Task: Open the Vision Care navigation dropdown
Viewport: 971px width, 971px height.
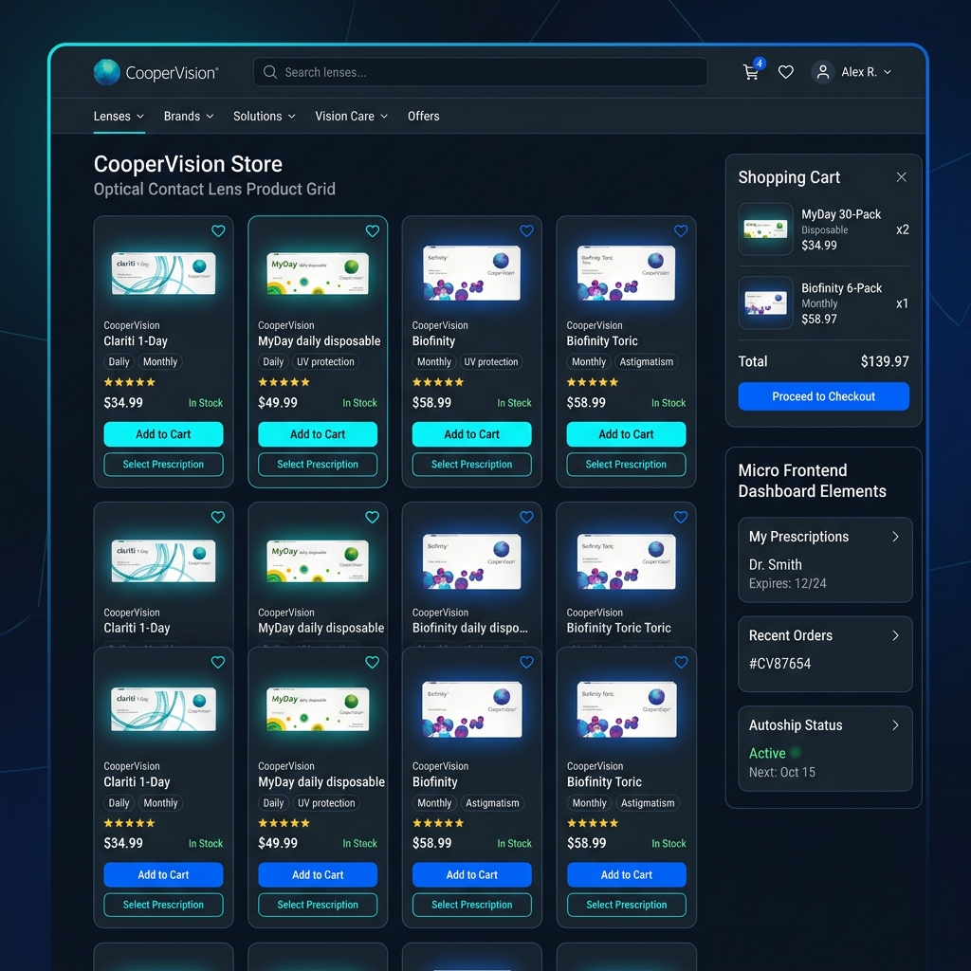Action: tap(351, 116)
